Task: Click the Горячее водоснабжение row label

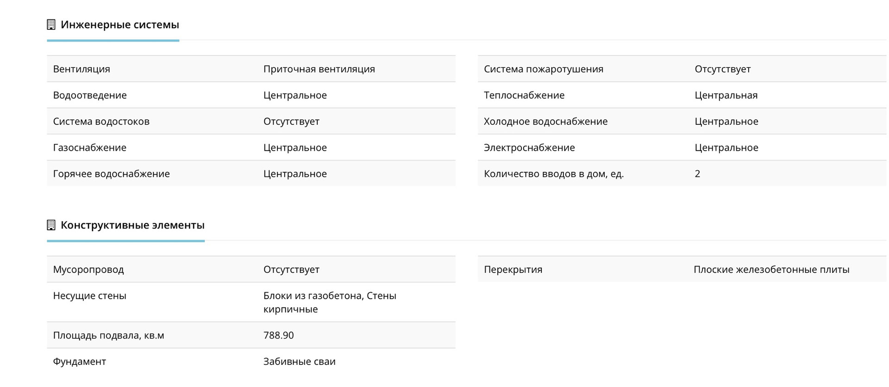Action: tap(111, 174)
